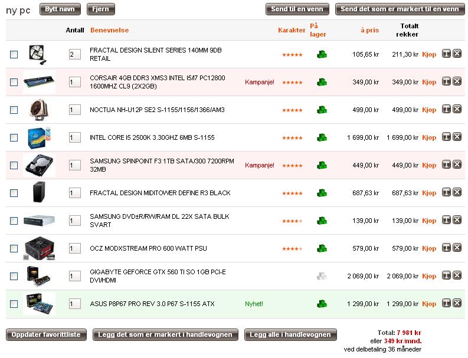Image resolution: width=468 pixels, height=358 pixels.
Task: Click the Bytt navn button
Action: point(60,9)
